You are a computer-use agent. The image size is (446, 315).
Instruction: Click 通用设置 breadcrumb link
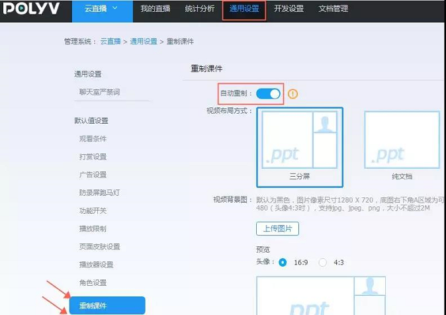click(x=144, y=42)
